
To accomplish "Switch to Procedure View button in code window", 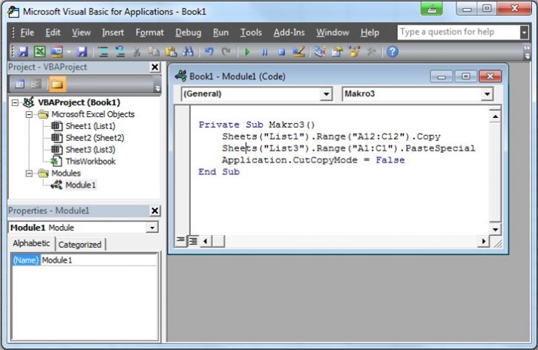I will 181,241.
